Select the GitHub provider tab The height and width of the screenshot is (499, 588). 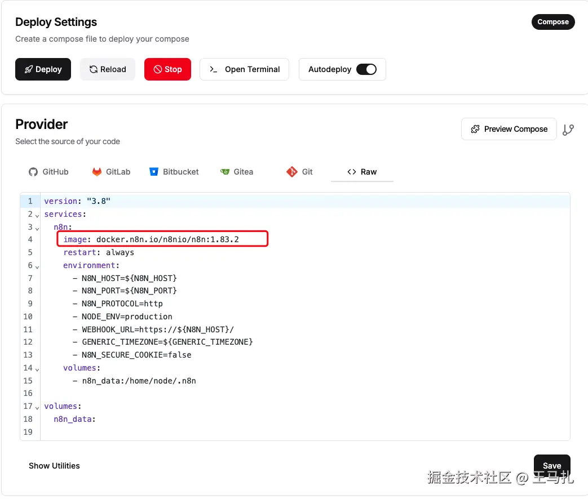click(48, 172)
